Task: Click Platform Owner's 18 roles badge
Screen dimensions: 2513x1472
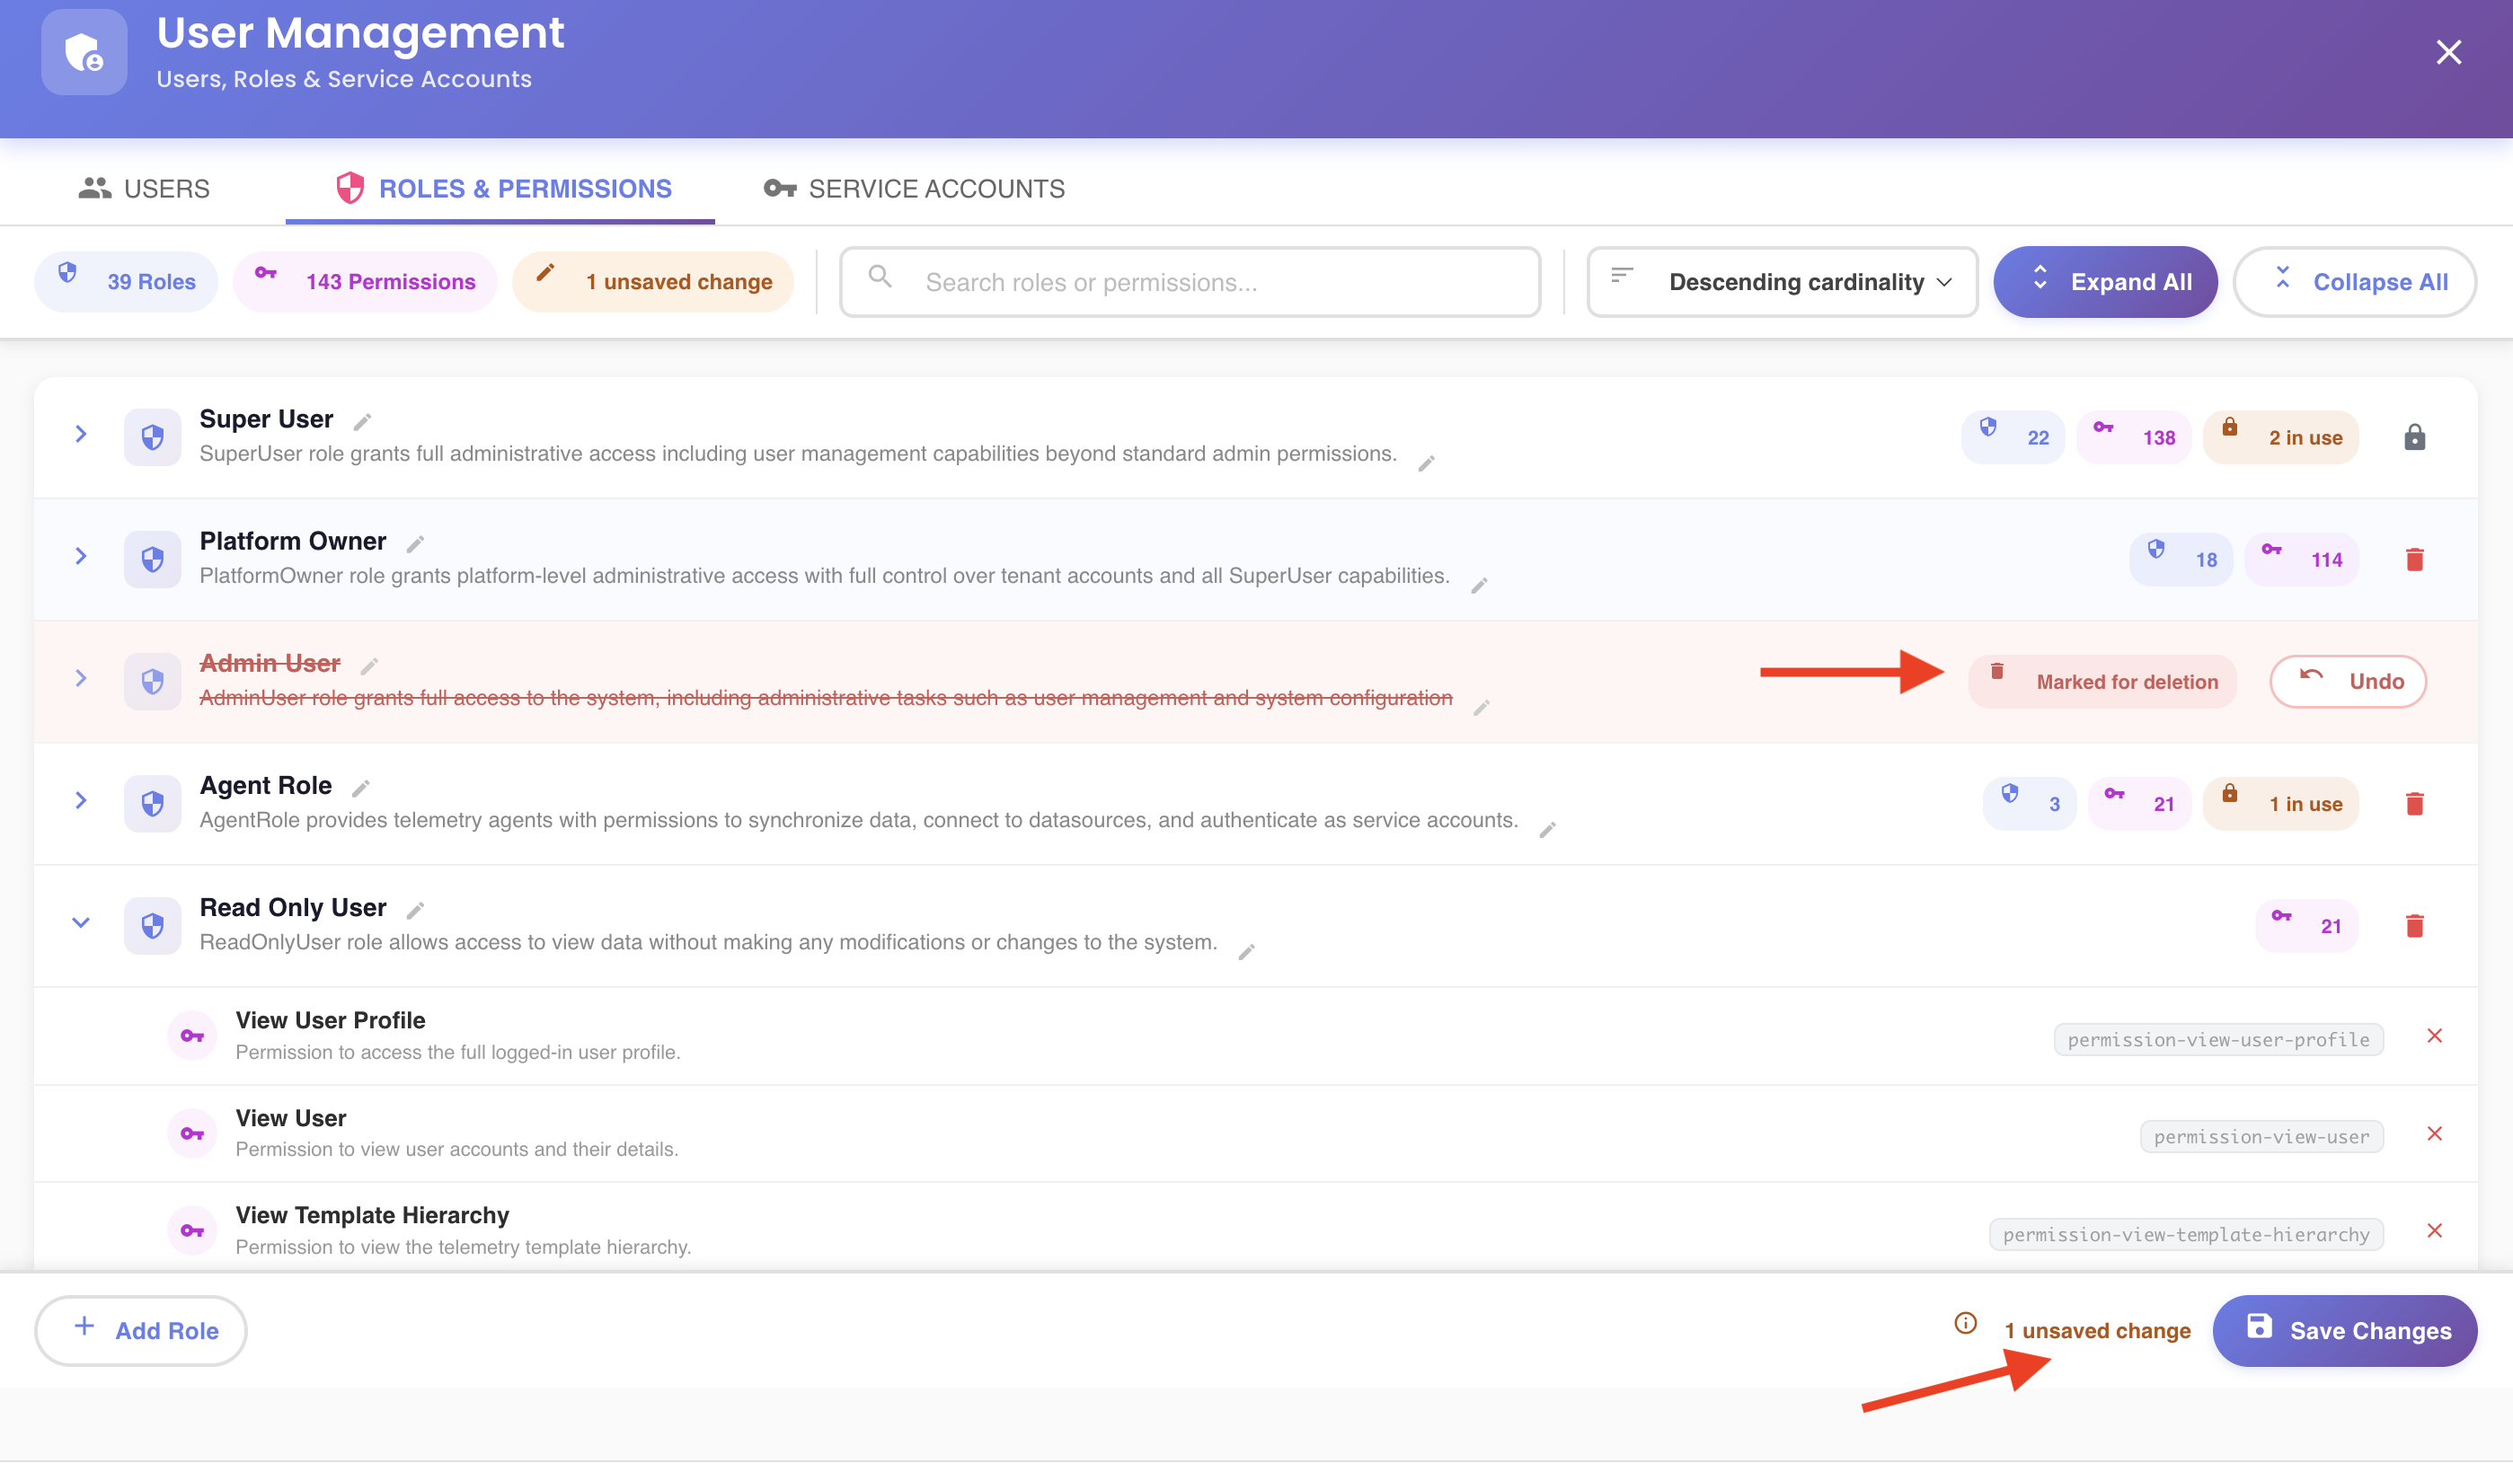Action: [2181, 560]
